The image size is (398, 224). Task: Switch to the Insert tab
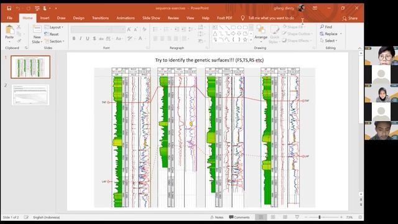[x=45, y=18]
